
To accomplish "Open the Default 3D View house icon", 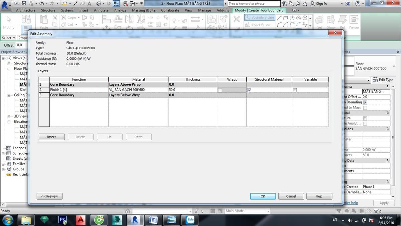I will click(99, 4).
